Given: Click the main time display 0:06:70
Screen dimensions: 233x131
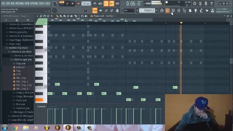Looking at the screenshot, I should [133, 4].
